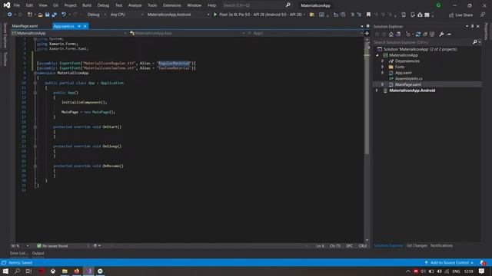492x276 pixels.
Task: Expand the App.xaml node
Action: click(383, 73)
